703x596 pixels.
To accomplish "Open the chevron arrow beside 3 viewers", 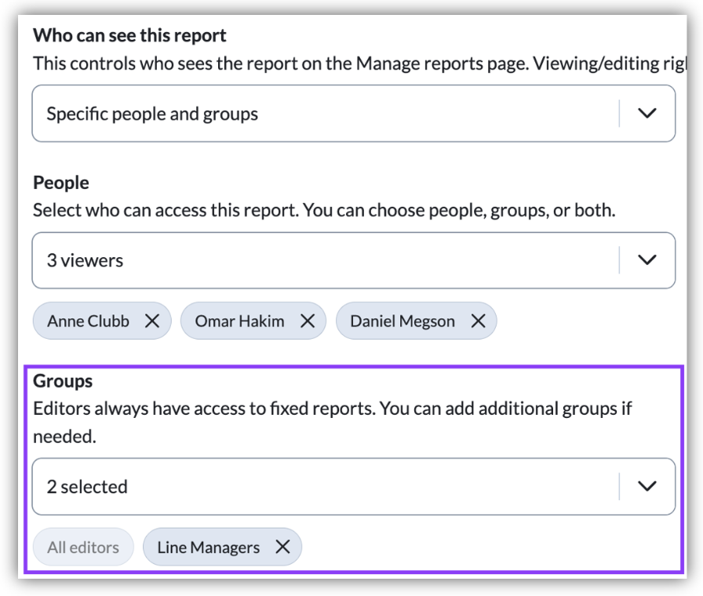I will (x=647, y=260).
